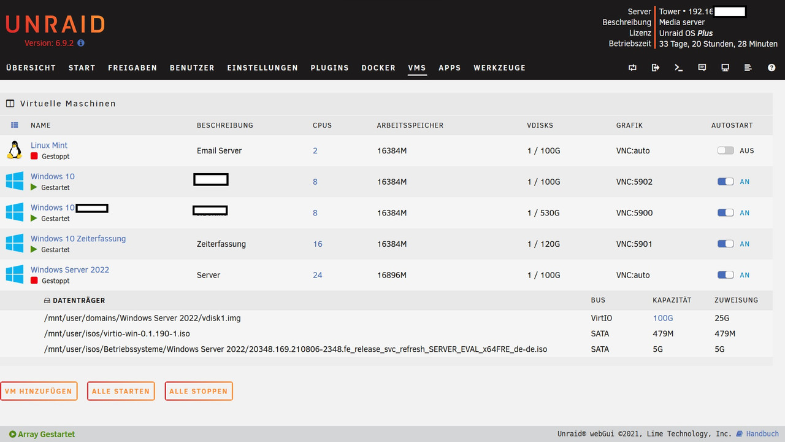Click the VNC:5901 graphics value
Screen dimensions: 785x442
(634, 244)
